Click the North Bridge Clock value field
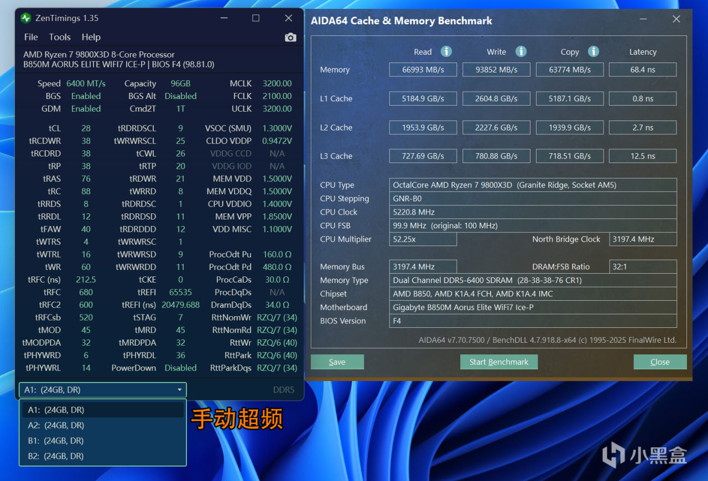The image size is (708, 481). (643, 239)
